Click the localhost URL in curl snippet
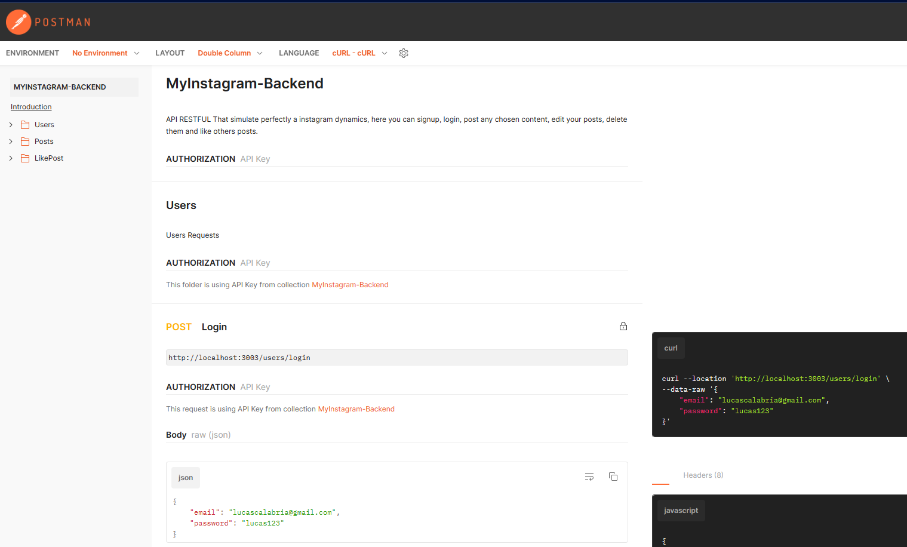This screenshot has height=547, width=907. click(x=806, y=379)
